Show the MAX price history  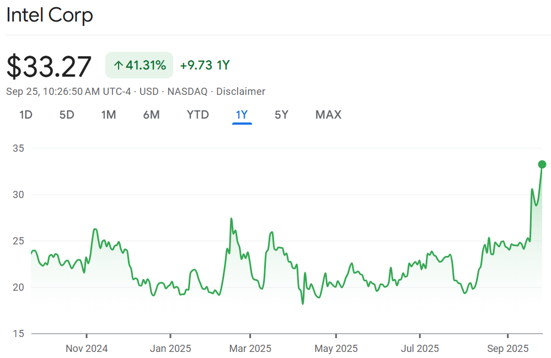[329, 115]
